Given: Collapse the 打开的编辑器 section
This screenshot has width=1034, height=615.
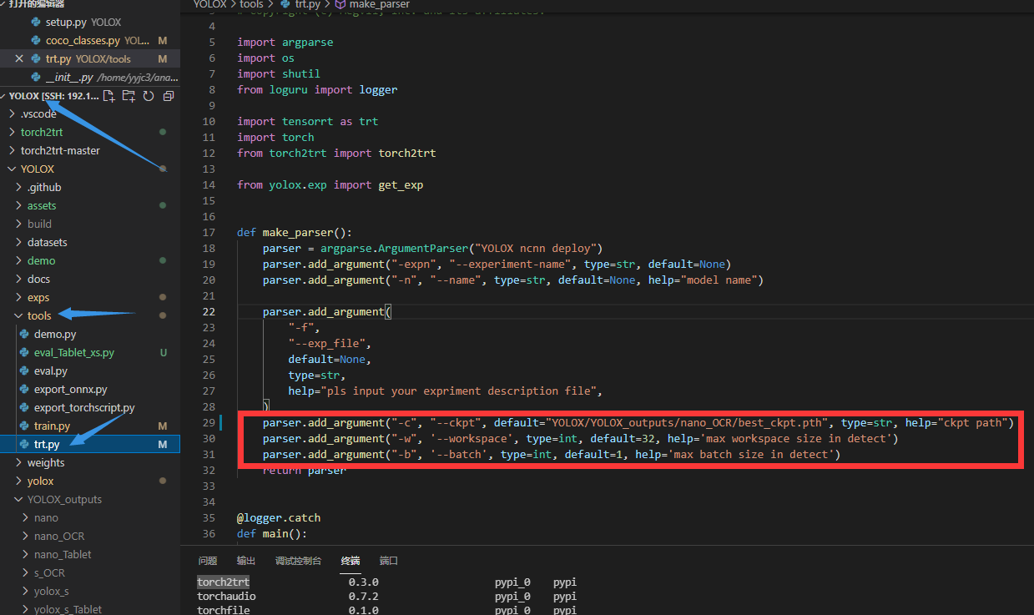Looking at the screenshot, I should click(38, 4).
